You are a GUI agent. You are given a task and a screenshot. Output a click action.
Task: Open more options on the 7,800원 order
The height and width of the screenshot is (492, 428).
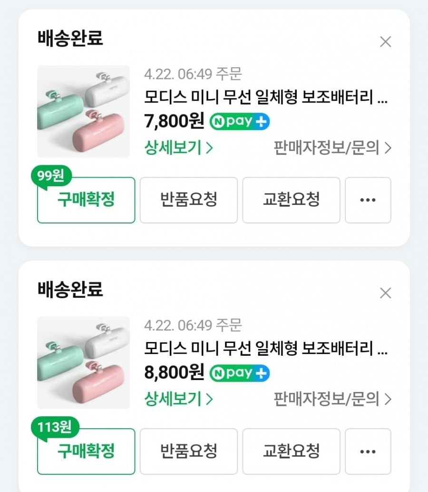pos(368,200)
